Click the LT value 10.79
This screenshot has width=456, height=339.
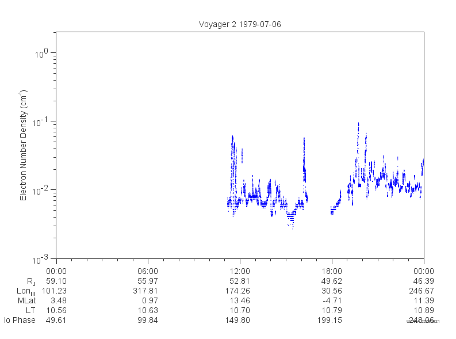click(332, 310)
